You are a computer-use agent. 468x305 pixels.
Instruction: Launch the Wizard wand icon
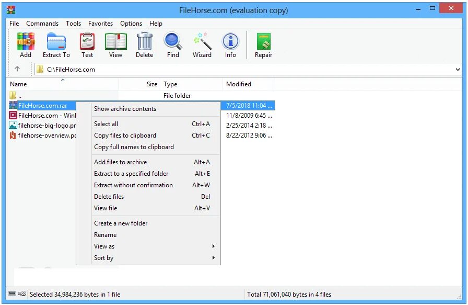tap(202, 45)
